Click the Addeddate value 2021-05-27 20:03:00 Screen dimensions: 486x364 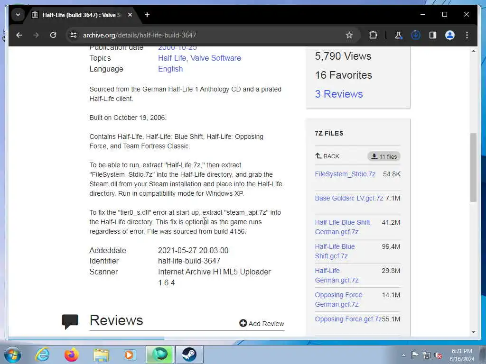(x=193, y=250)
